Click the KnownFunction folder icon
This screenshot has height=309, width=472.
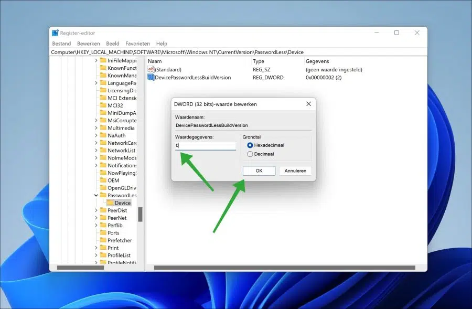pyautogui.click(x=103, y=68)
